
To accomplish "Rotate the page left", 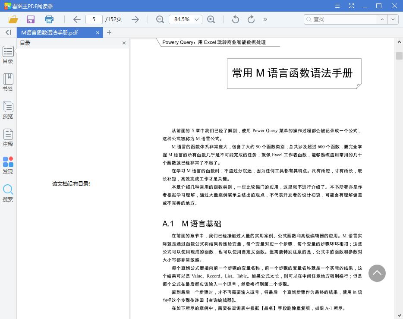I will click(x=235, y=19).
